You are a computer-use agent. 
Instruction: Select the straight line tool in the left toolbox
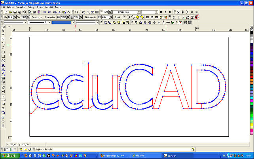pos(3,39)
